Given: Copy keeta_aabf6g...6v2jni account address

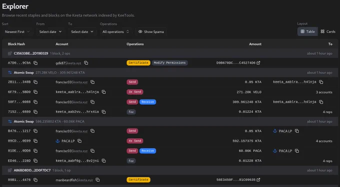Looking at the screenshot, I should [103, 161].
